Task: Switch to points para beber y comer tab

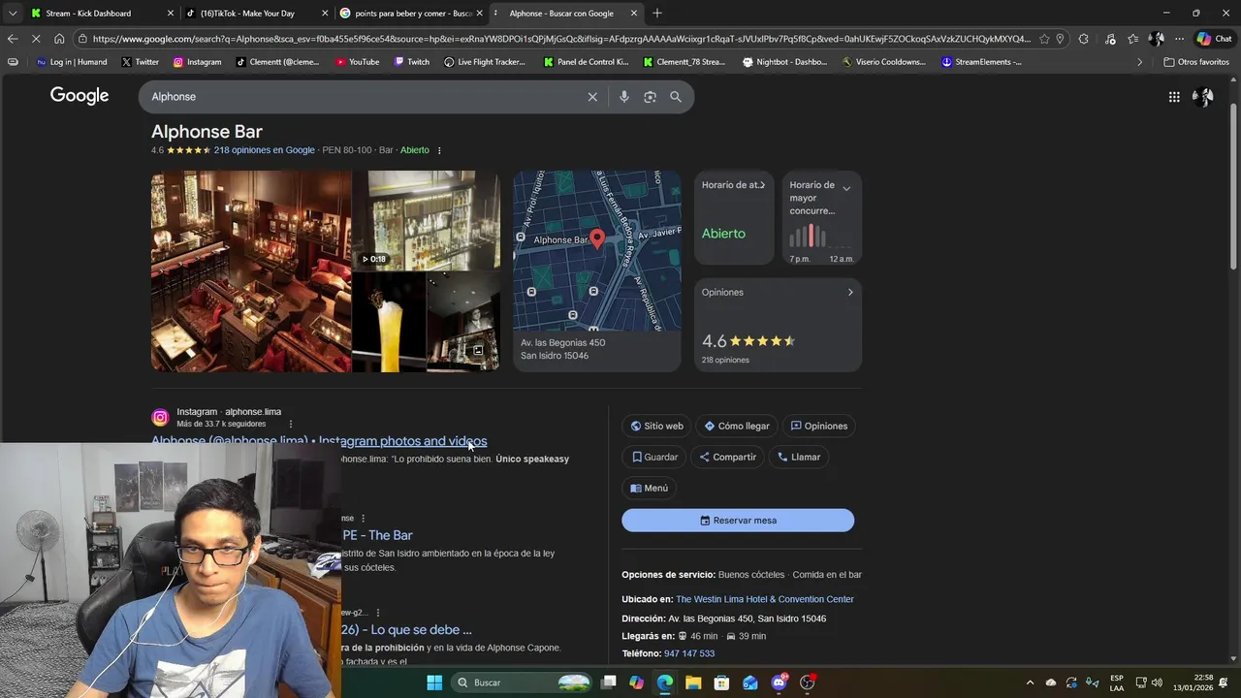Action: pyautogui.click(x=413, y=14)
